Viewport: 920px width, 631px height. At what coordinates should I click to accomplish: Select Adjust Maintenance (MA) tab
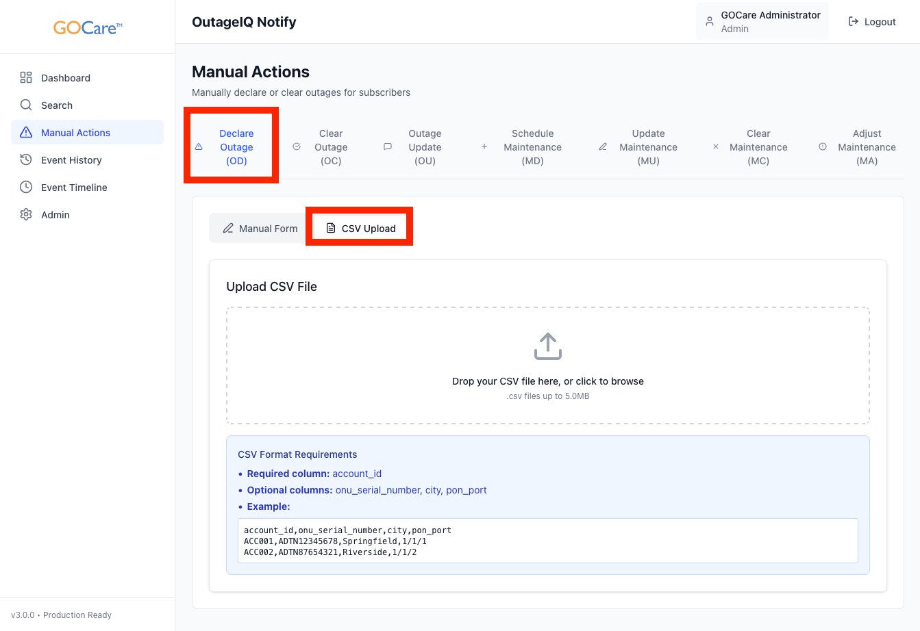point(866,147)
